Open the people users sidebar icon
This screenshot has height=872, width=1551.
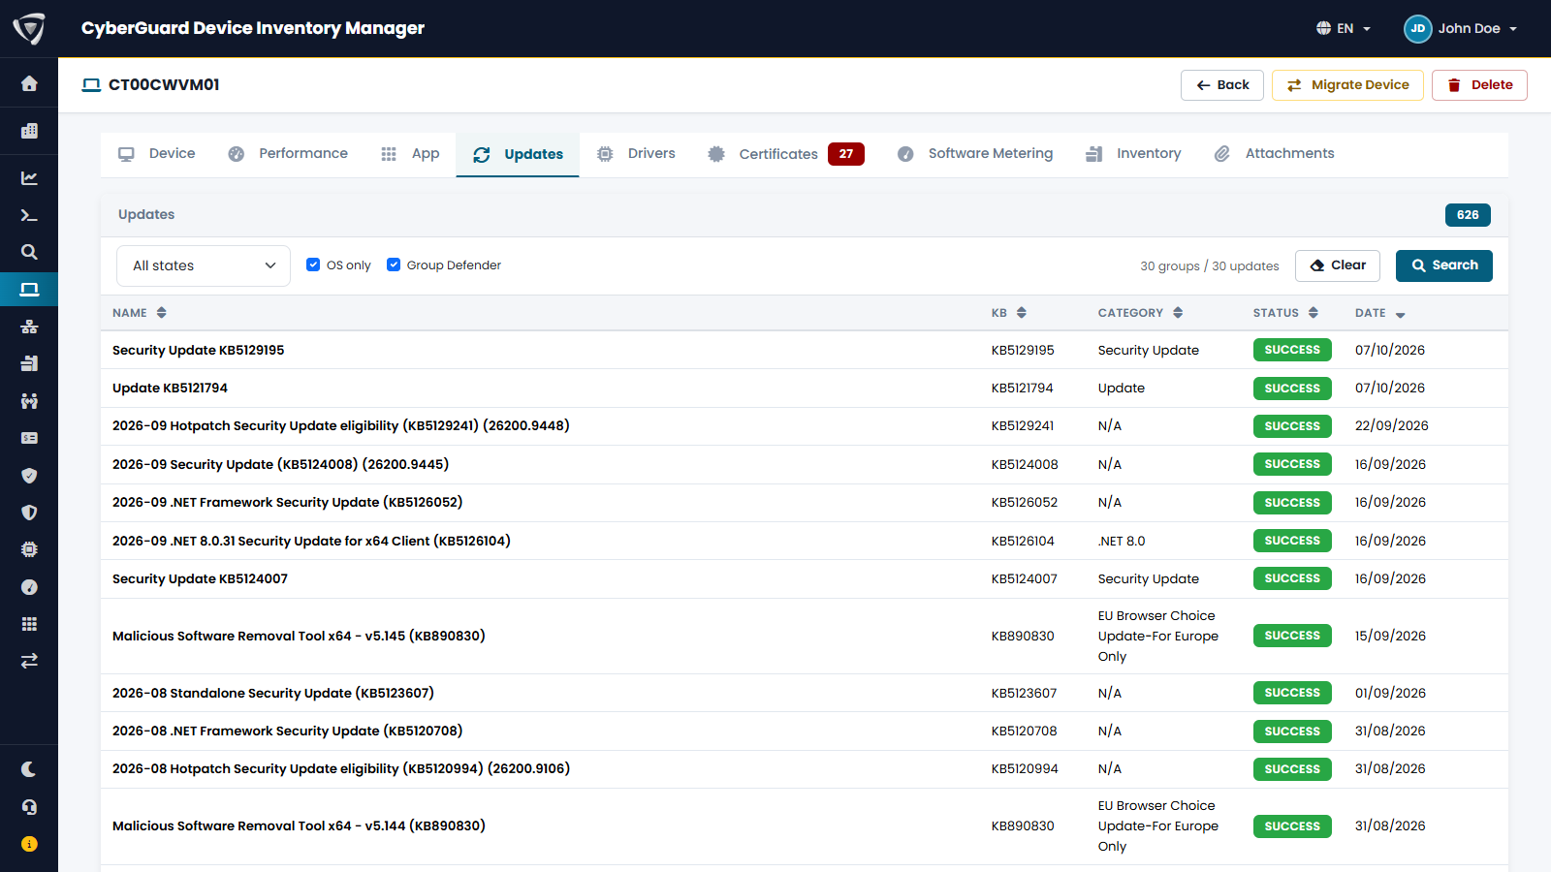coord(29,401)
